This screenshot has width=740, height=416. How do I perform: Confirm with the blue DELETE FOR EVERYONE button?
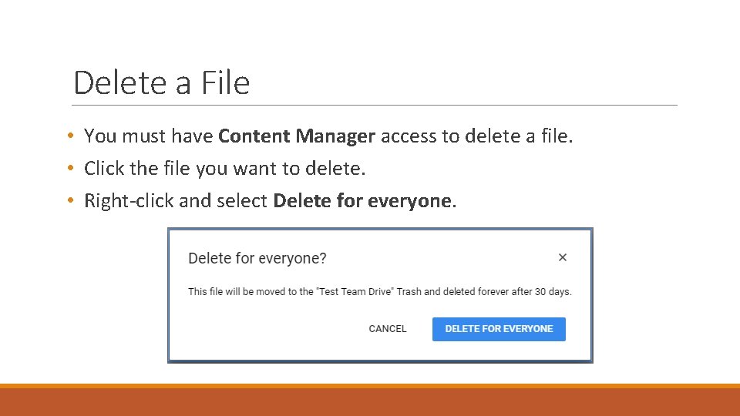click(x=499, y=329)
